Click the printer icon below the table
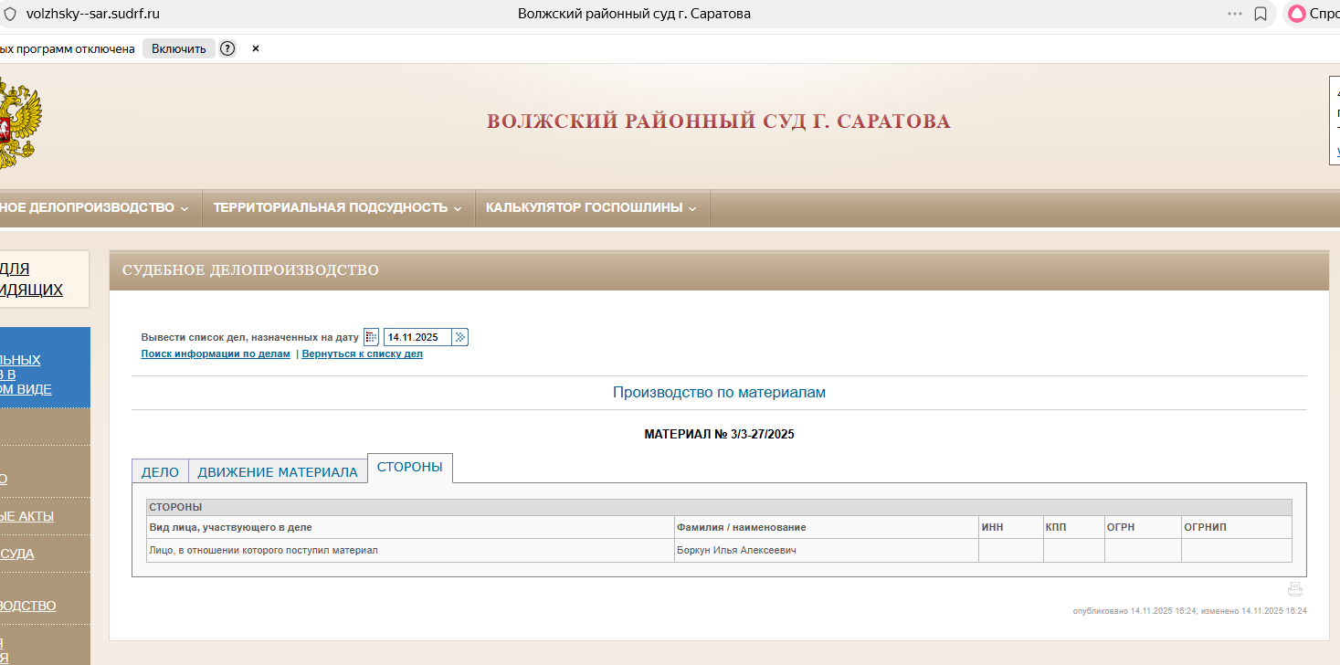This screenshot has width=1340, height=665. coord(1294,589)
